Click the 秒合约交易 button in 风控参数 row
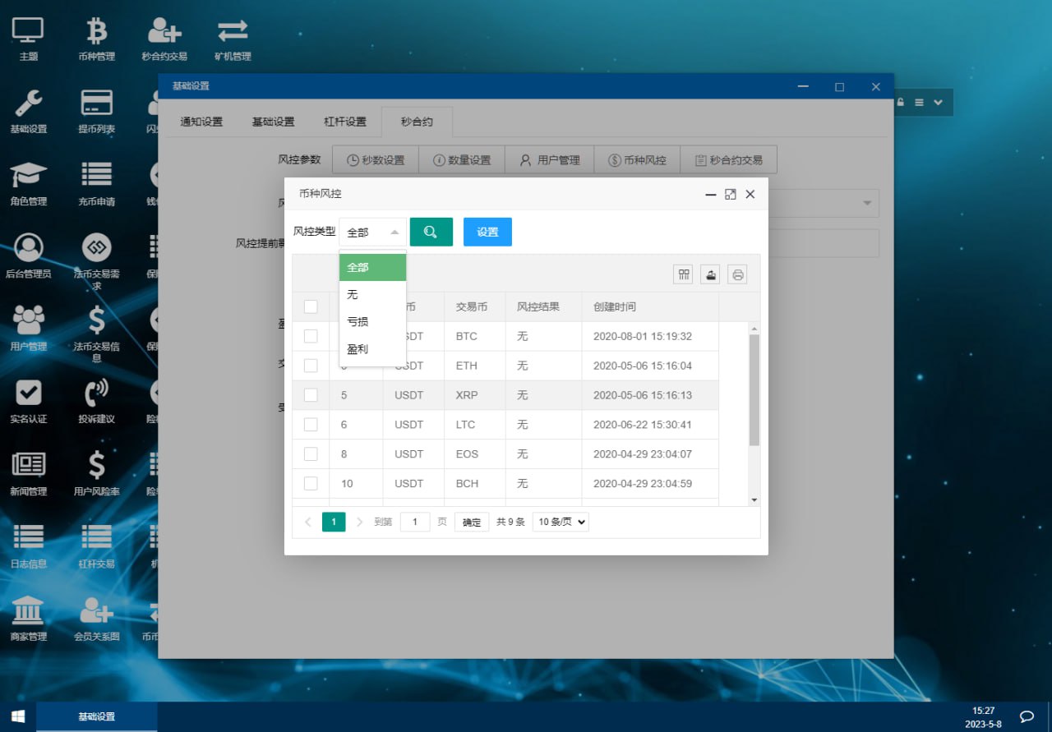The height and width of the screenshot is (732, 1052). (x=728, y=160)
